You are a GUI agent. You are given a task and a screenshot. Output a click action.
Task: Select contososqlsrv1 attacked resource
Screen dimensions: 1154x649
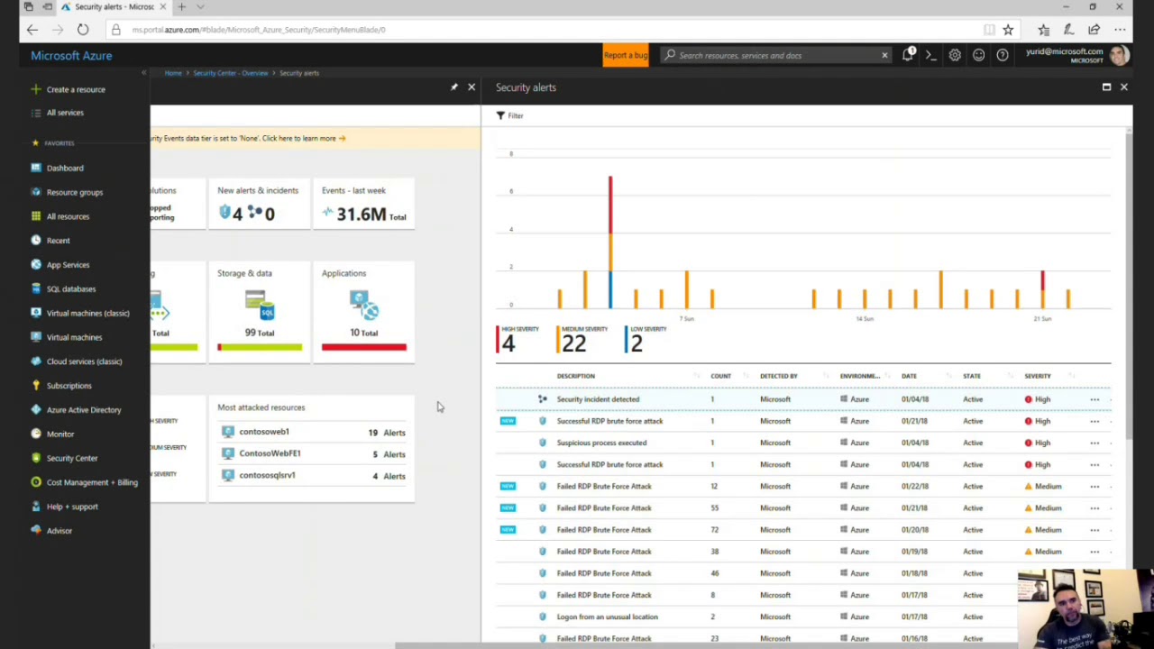pyautogui.click(x=312, y=475)
